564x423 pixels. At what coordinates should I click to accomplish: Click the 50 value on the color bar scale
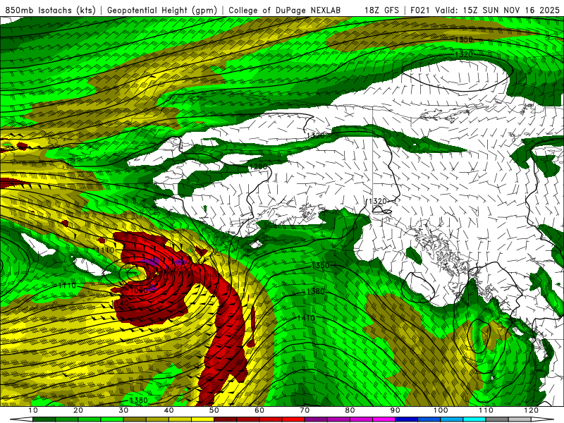[214, 410]
